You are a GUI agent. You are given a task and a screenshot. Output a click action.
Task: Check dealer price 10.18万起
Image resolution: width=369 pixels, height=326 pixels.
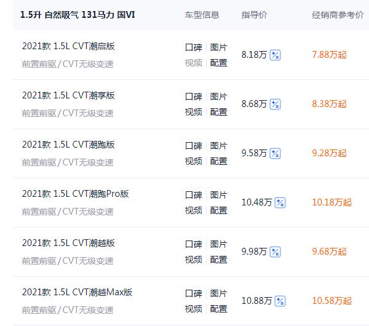click(332, 202)
